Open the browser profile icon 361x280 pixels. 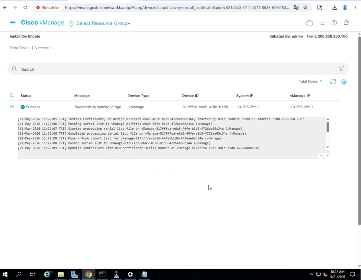(345, 8)
